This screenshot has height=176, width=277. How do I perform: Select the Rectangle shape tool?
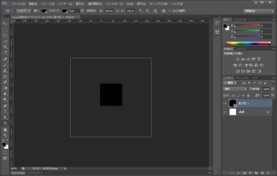tap(5, 123)
